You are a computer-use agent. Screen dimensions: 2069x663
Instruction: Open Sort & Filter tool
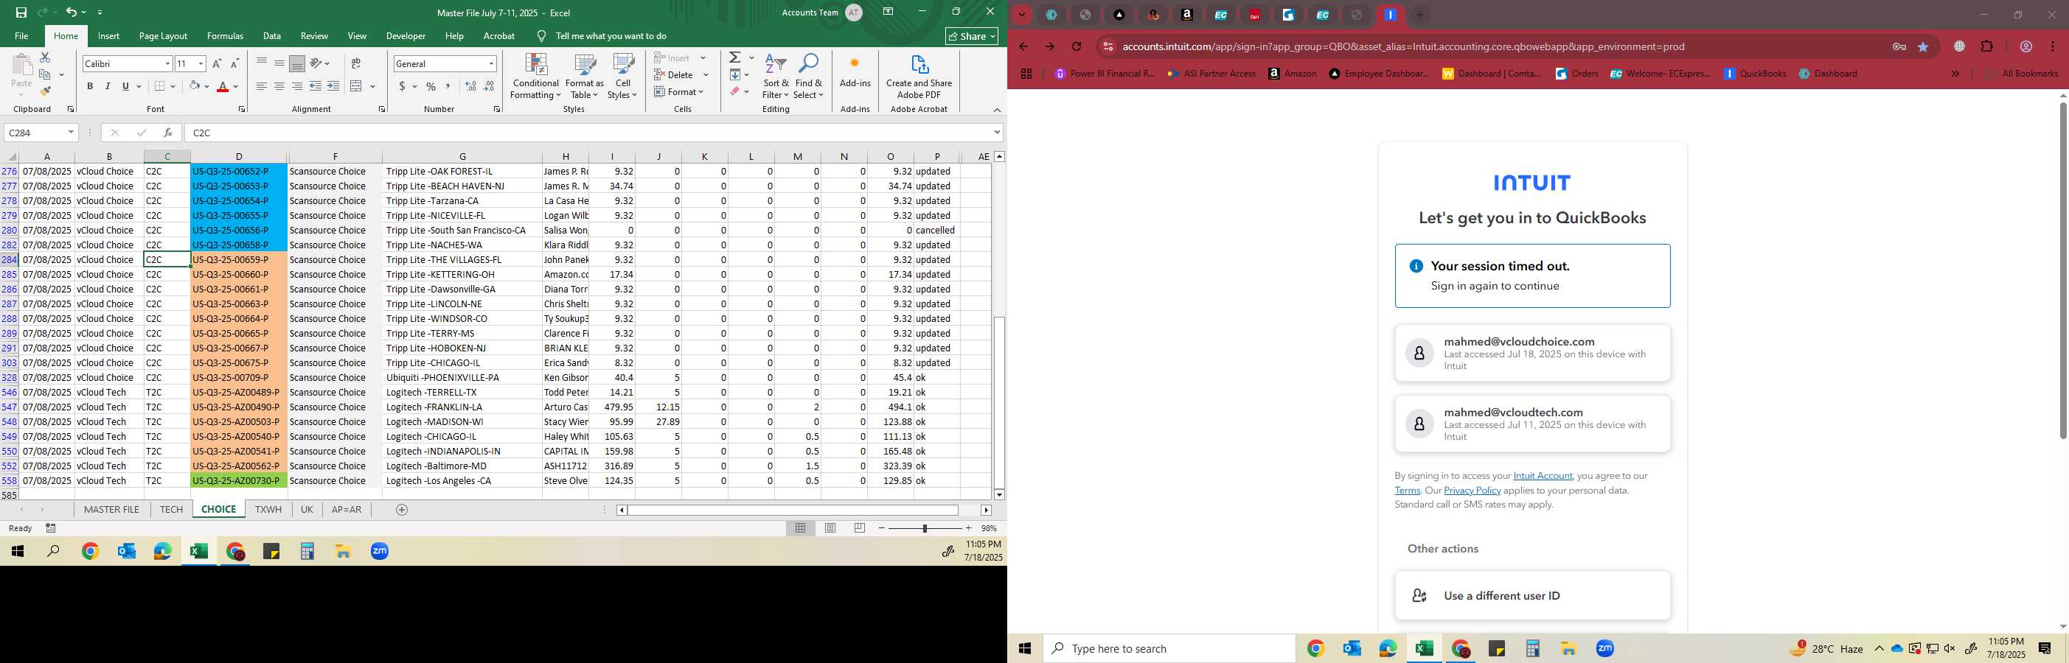coord(776,77)
